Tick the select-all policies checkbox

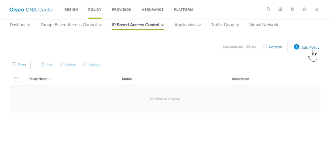point(16,79)
